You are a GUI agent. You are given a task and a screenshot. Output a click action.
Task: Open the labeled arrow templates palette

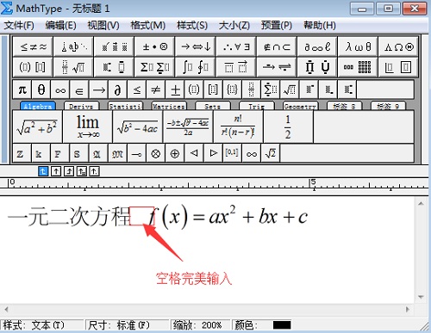(x=277, y=67)
